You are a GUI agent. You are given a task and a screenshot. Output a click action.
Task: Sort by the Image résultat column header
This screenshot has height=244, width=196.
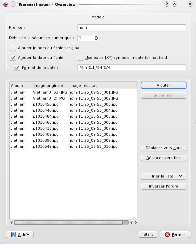point(102,86)
